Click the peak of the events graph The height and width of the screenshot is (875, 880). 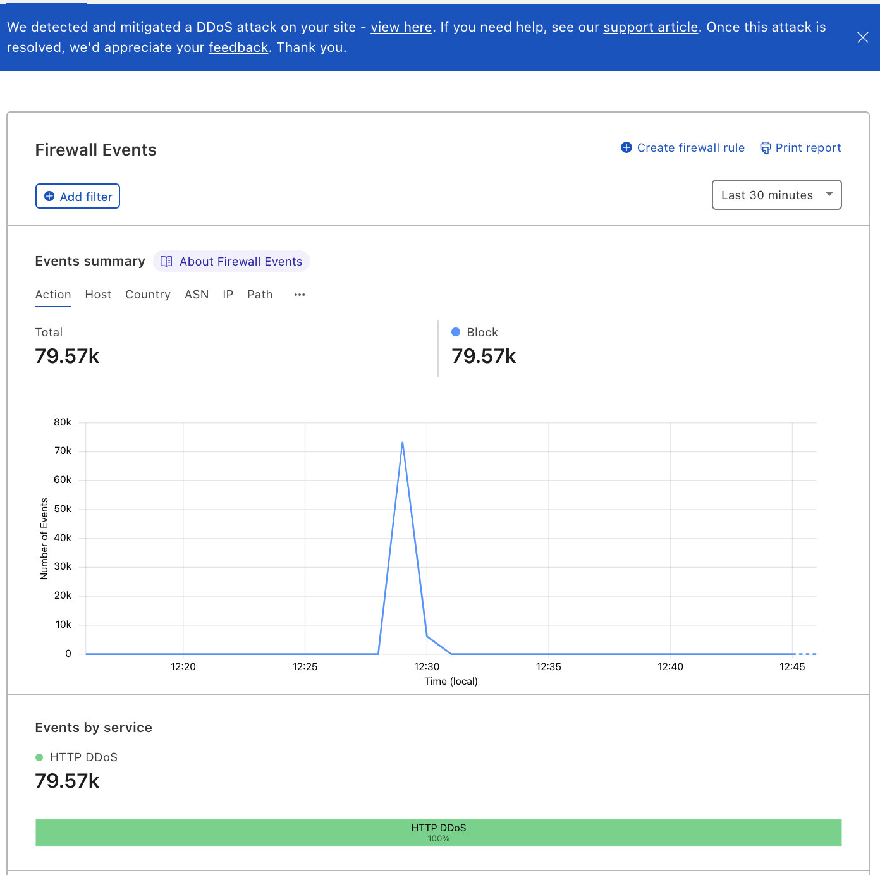(403, 443)
